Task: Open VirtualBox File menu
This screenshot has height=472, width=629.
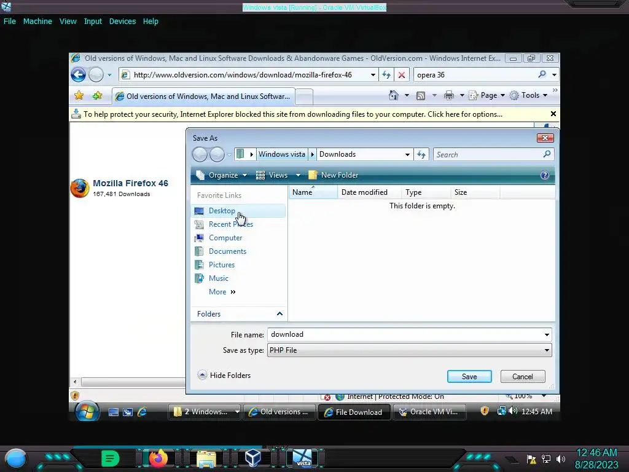Action: 10,22
